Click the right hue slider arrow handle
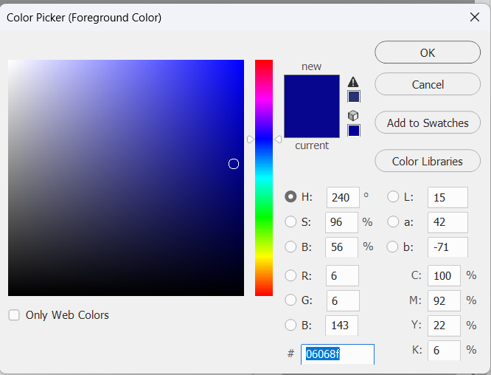The image size is (491, 375). pyautogui.click(x=278, y=140)
